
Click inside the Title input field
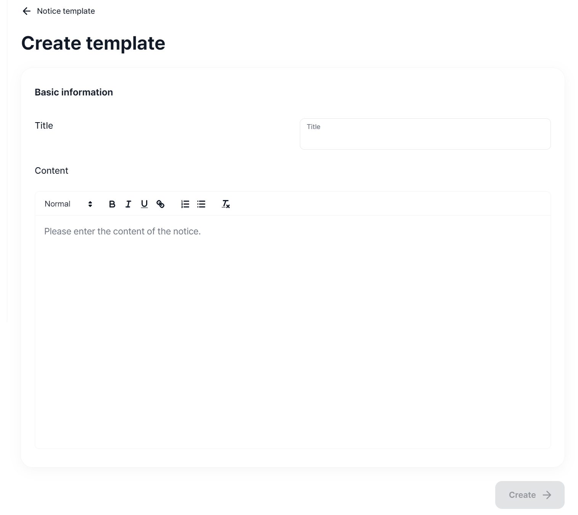pyautogui.click(x=425, y=134)
